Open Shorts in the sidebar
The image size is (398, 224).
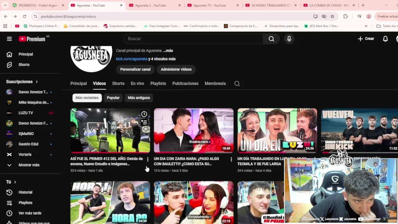pos(24,65)
